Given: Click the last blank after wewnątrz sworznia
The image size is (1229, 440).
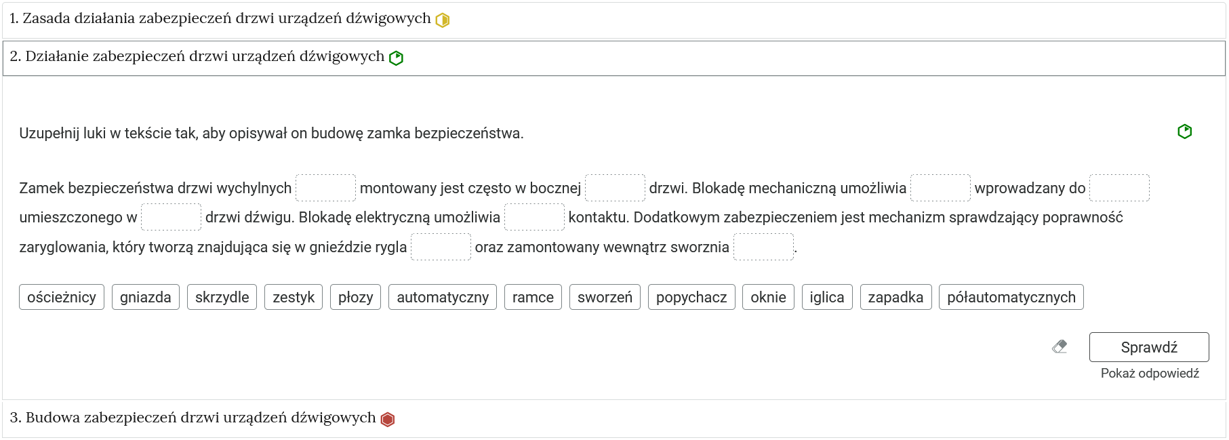Looking at the screenshot, I should (x=763, y=247).
